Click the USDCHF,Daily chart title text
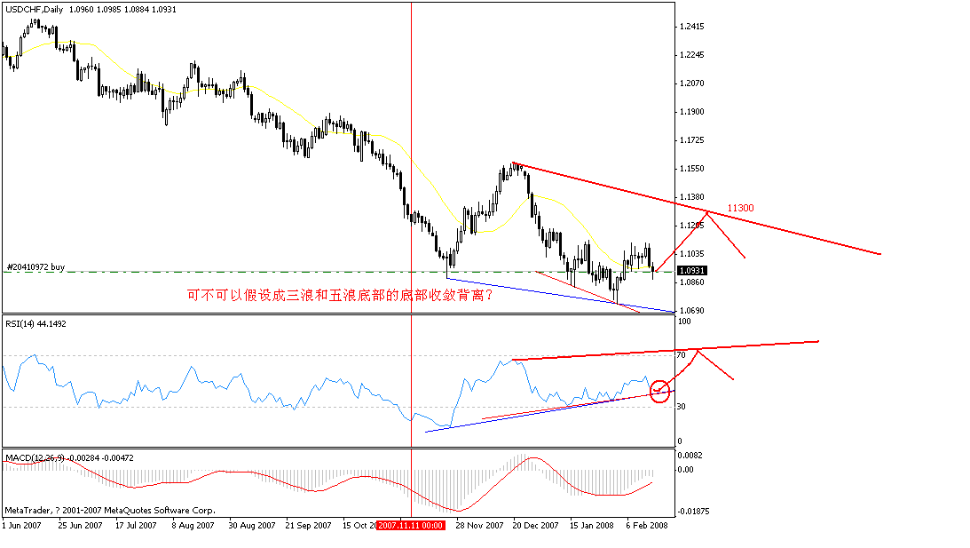Viewport: 970px width, 548px height. 34,9
